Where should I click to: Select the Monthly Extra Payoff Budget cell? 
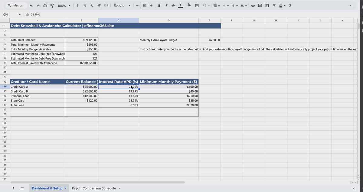click(x=169, y=40)
